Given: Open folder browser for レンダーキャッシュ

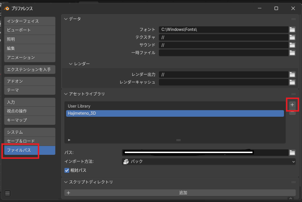Looking at the screenshot, I should point(292,82).
